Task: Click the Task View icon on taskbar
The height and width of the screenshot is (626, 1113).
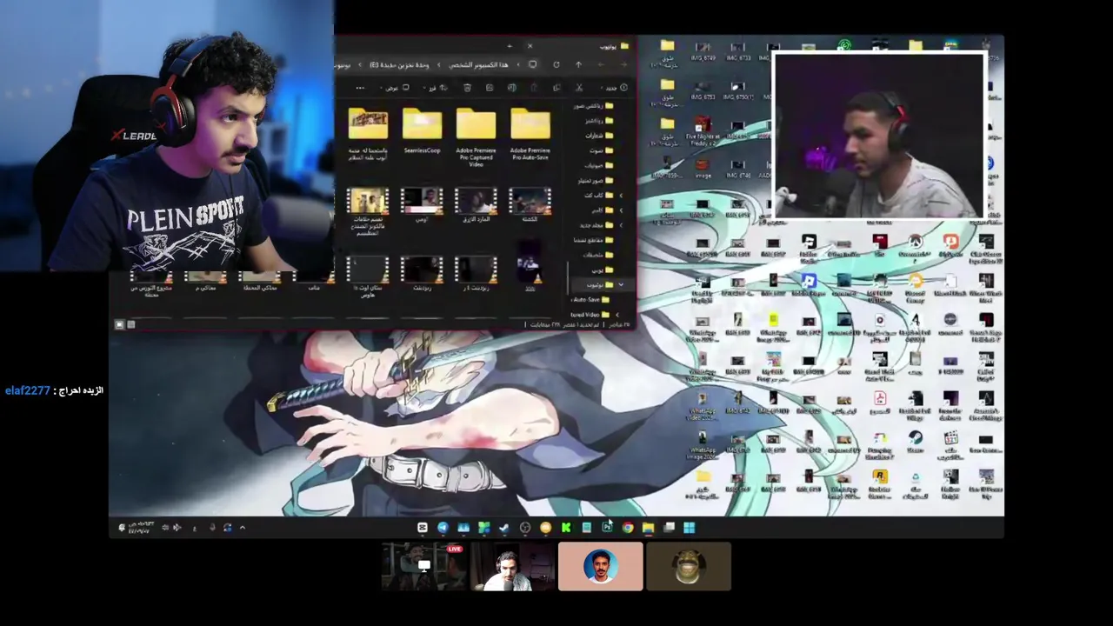Action: (669, 528)
